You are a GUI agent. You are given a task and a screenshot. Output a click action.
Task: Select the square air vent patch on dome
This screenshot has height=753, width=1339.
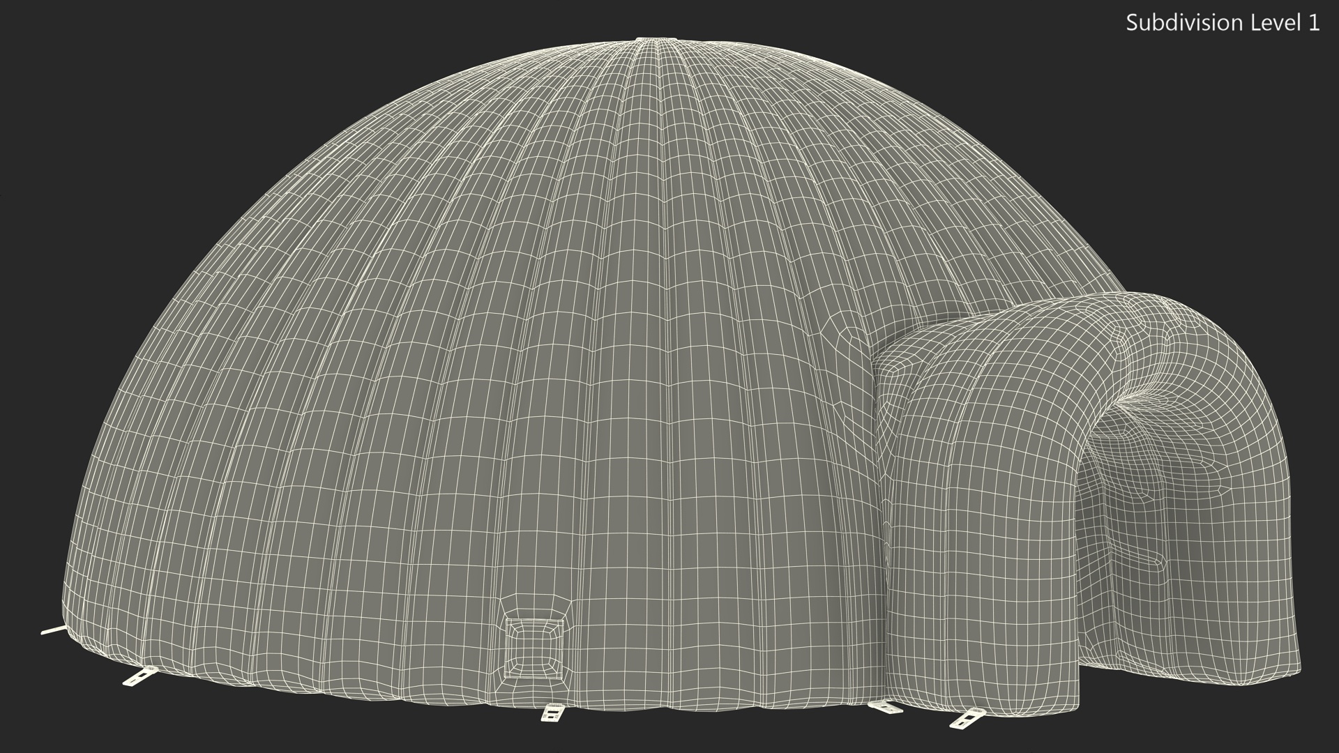(533, 648)
